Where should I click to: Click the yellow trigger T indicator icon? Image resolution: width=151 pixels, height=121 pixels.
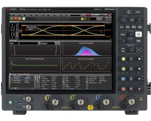(82, 19)
